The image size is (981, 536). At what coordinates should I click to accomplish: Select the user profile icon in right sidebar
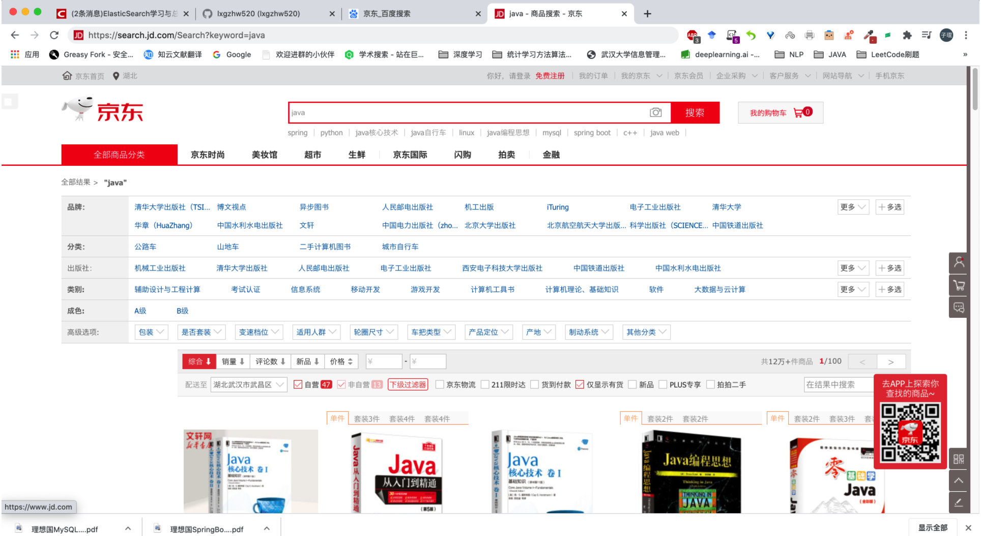(x=959, y=262)
